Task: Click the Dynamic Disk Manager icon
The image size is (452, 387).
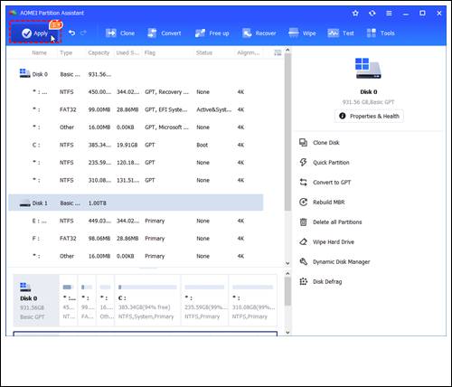Action: click(303, 261)
